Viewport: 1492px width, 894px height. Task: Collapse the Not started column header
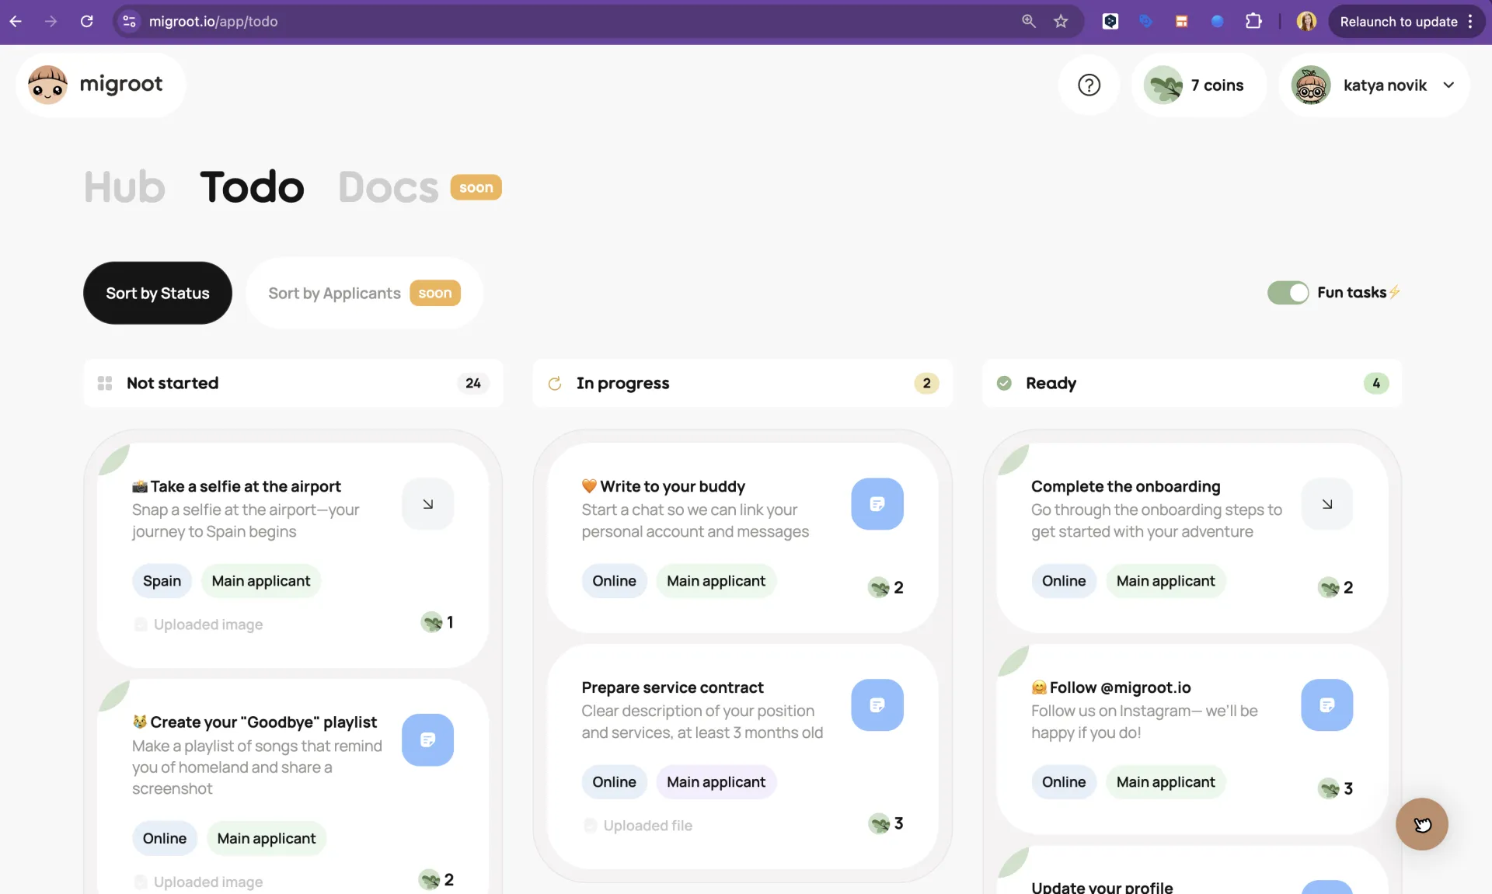[x=173, y=383]
